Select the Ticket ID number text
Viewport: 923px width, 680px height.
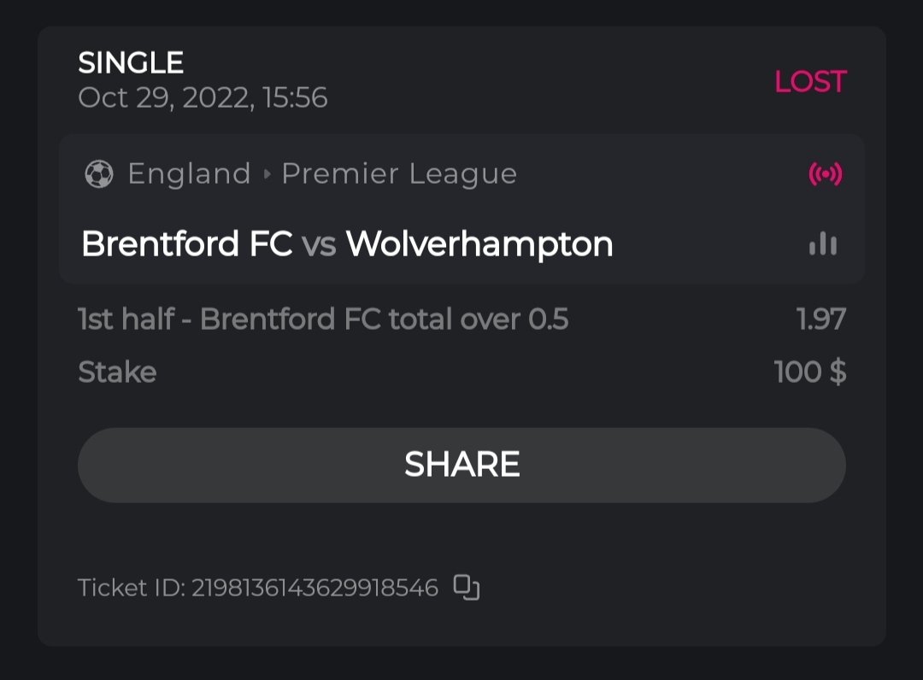(x=315, y=588)
